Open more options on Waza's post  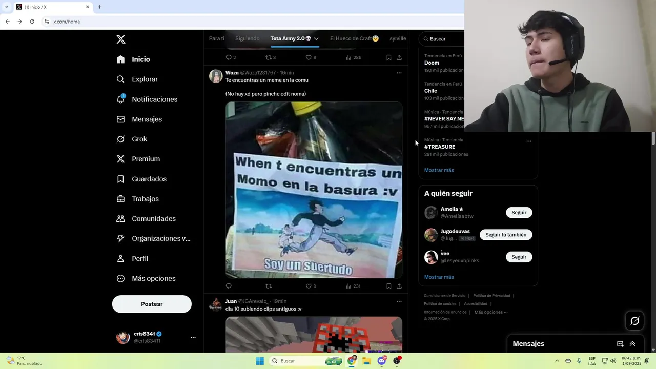pyautogui.click(x=399, y=73)
